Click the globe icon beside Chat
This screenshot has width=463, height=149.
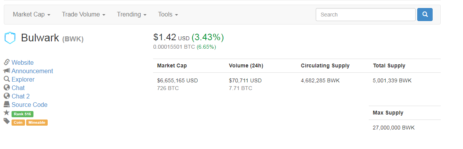(x=7, y=88)
